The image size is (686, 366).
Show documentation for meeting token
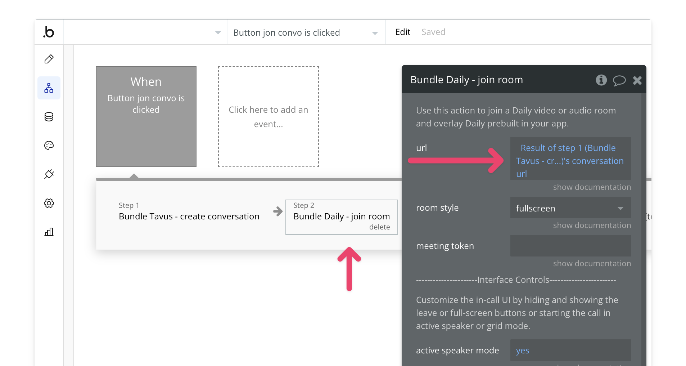coord(592,264)
